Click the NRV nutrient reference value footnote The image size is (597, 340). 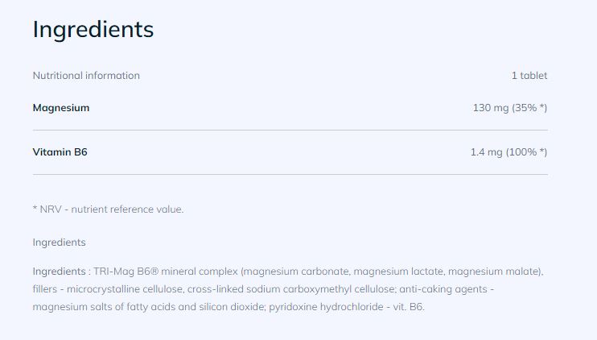[x=109, y=209]
